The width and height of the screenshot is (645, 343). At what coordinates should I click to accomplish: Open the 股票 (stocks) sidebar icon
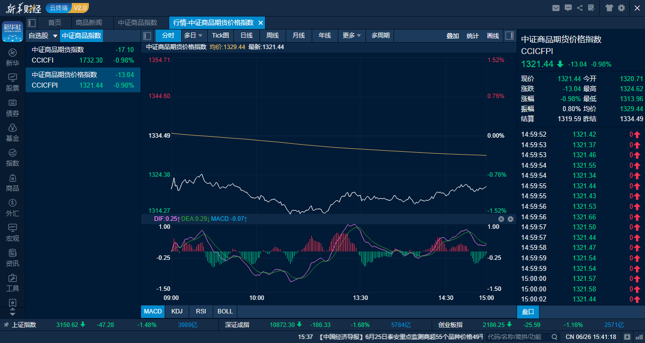pyautogui.click(x=13, y=82)
